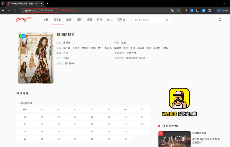The image size is (230, 147).
Task: Bookmark this page with the star icon
Action: pyautogui.click(x=178, y=10)
